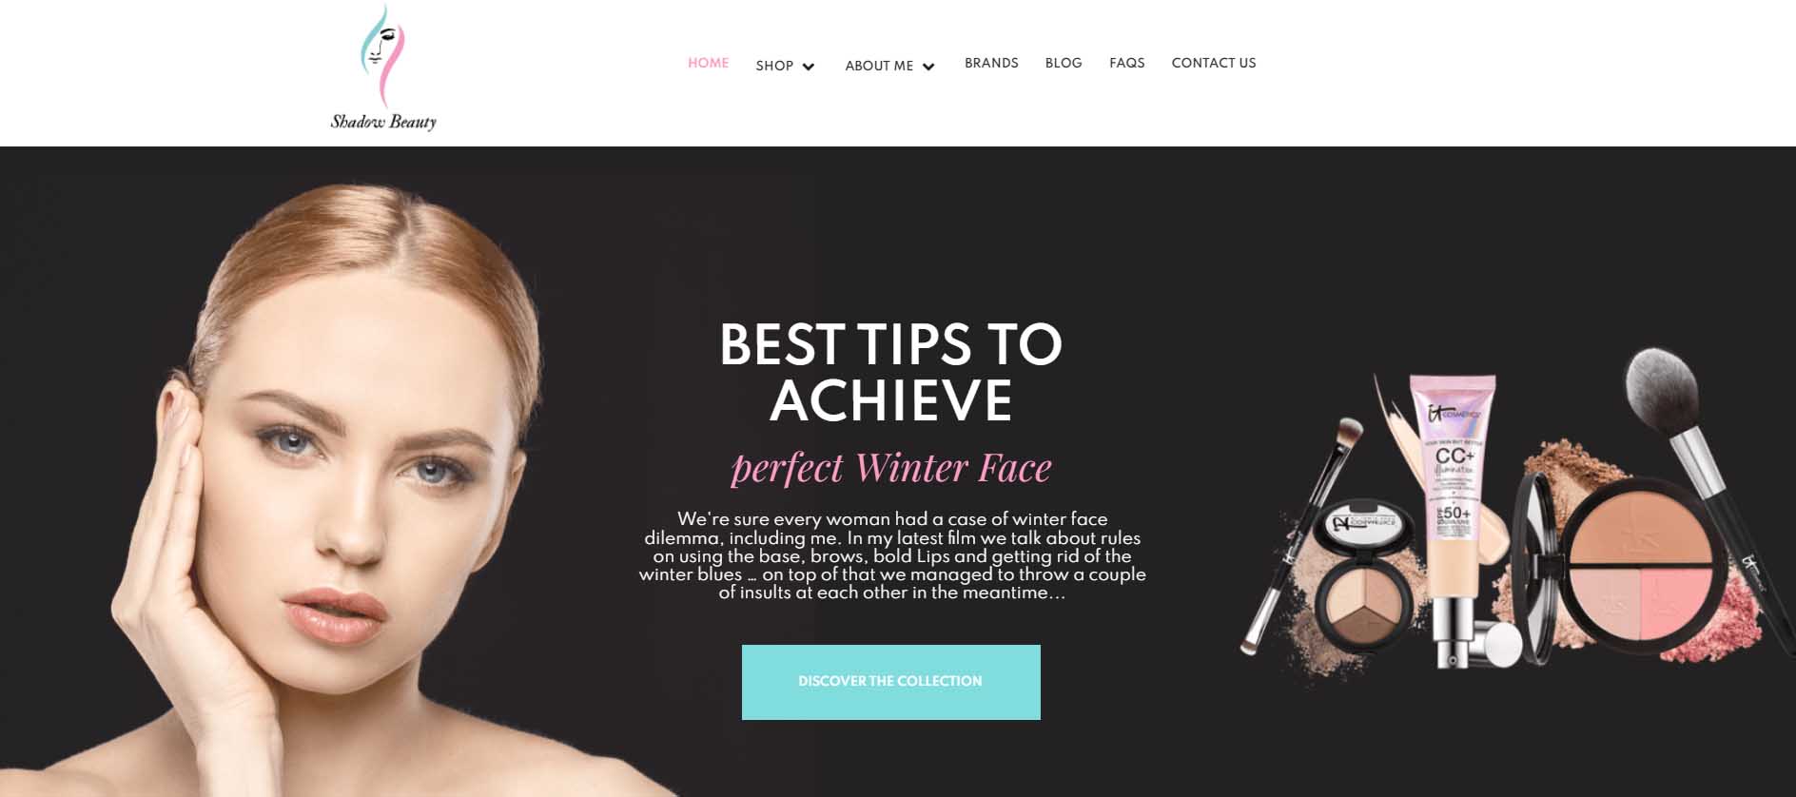The height and width of the screenshot is (797, 1796).
Task: Open the BLOG page
Action: point(1064,63)
